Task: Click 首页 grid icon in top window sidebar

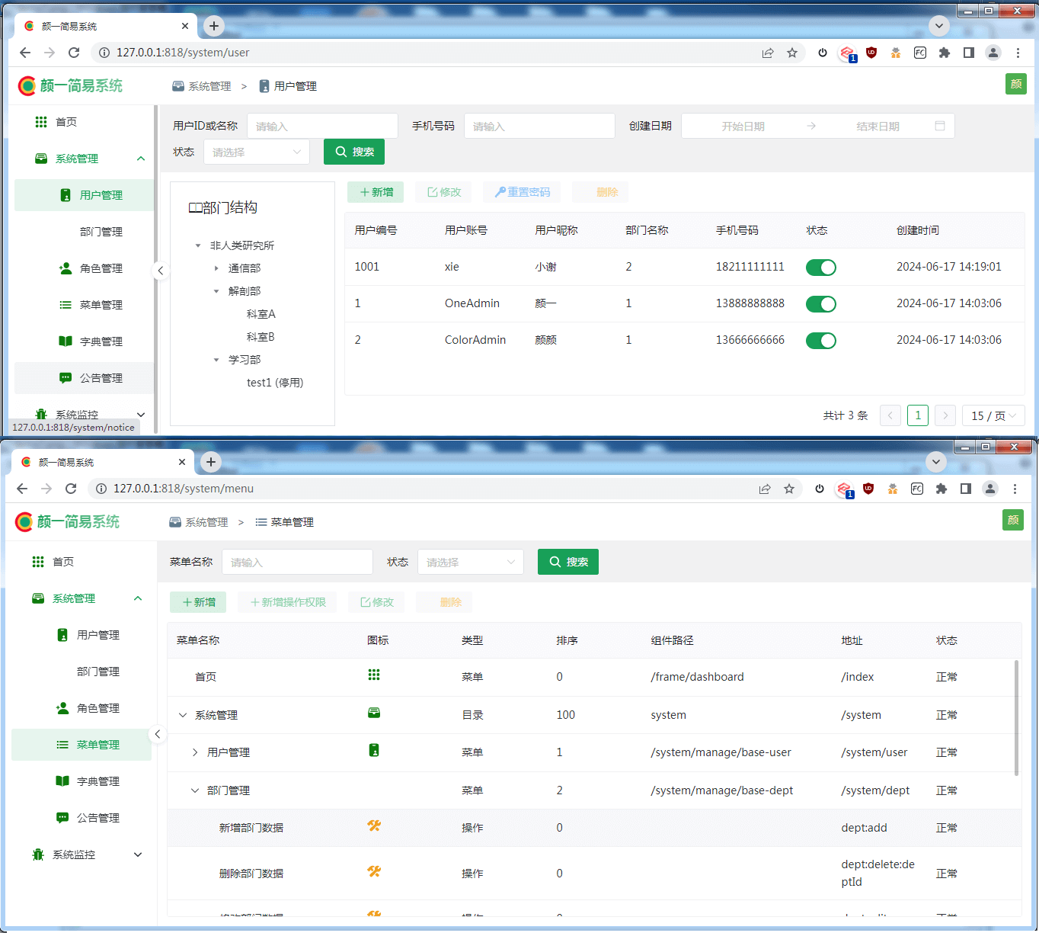Action: pyautogui.click(x=41, y=122)
